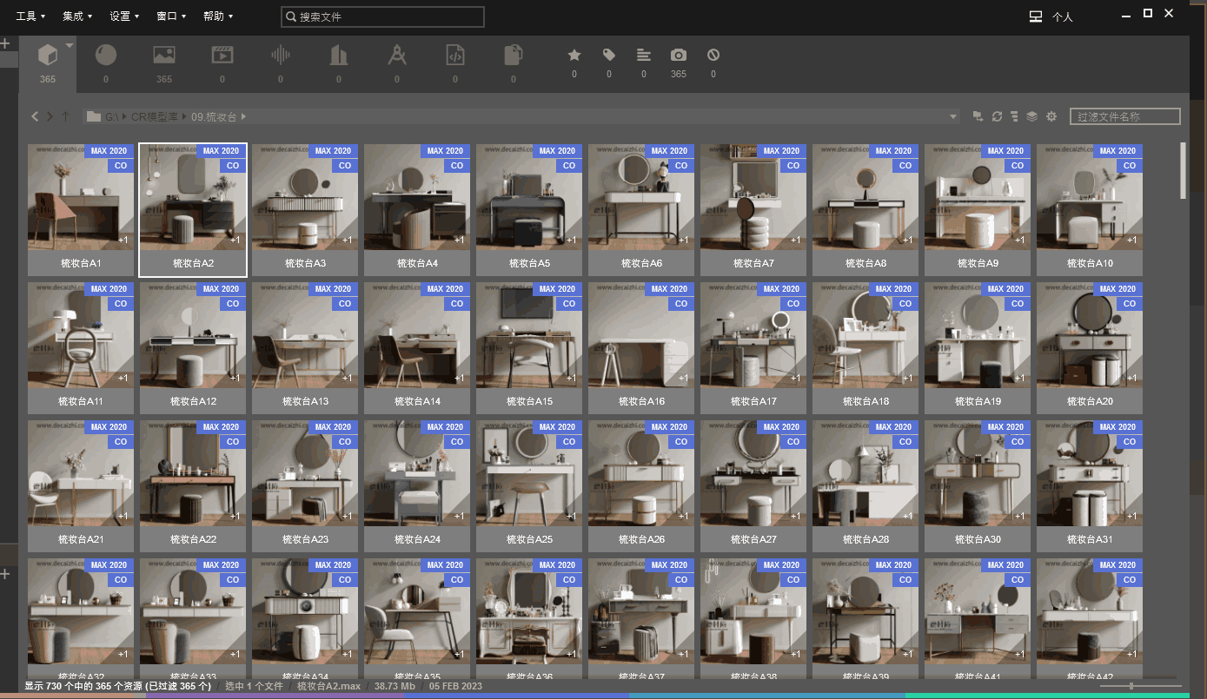
Task: Click the 梳妆台A31 name label
Action: 1090,539
